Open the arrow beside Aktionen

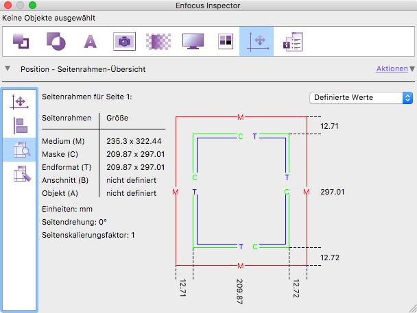(412, 69)
